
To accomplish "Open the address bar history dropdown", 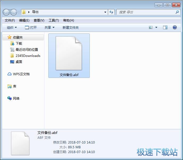I will click(105, 12).
